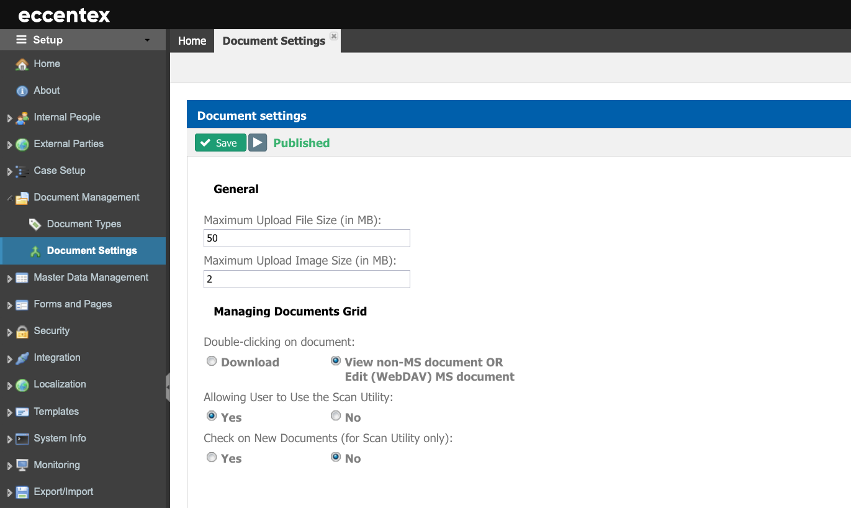Click the Document Types tag icon
Image resolution: width=851 pixels, height=508 pixels.
[35, 224]
